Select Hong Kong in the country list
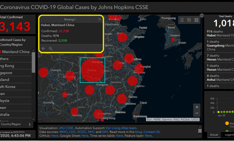Screen dimensions: 234x141 tap(16, 66)
